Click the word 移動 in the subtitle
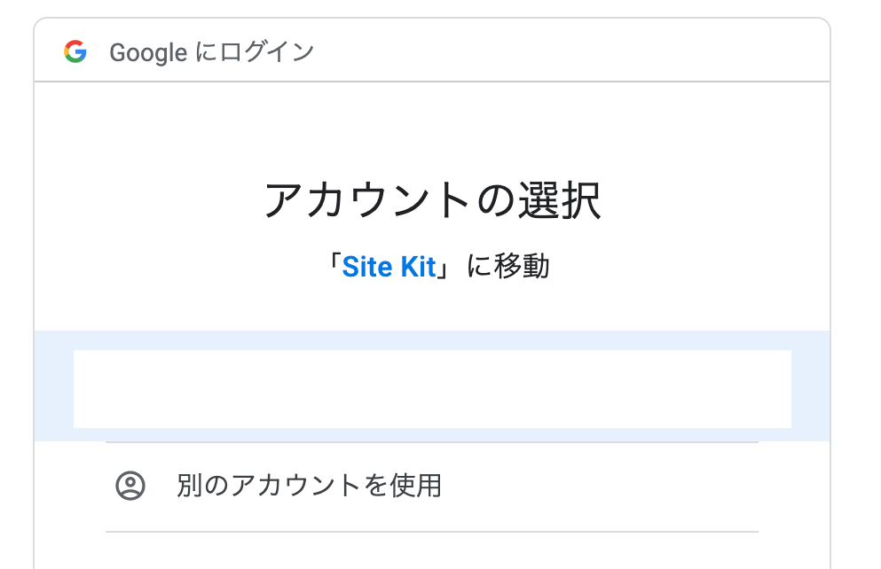This screenshot has height=569, width=881. point(522,266)
